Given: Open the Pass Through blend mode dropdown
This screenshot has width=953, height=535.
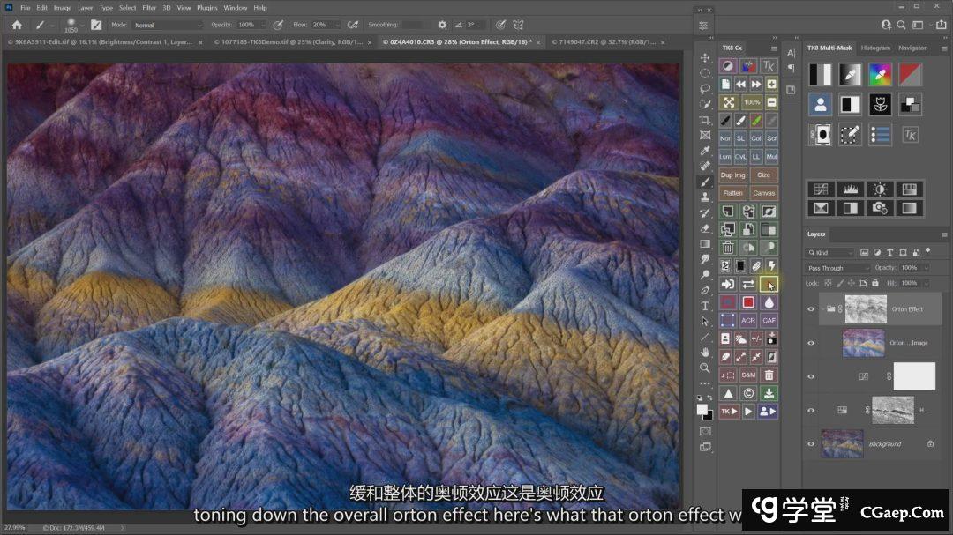Looking at the screenshot, I should 838,268.
